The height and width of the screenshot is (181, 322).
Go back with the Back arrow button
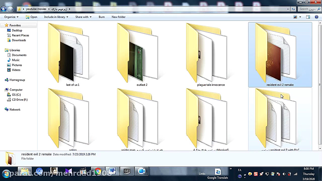[4, 9]
